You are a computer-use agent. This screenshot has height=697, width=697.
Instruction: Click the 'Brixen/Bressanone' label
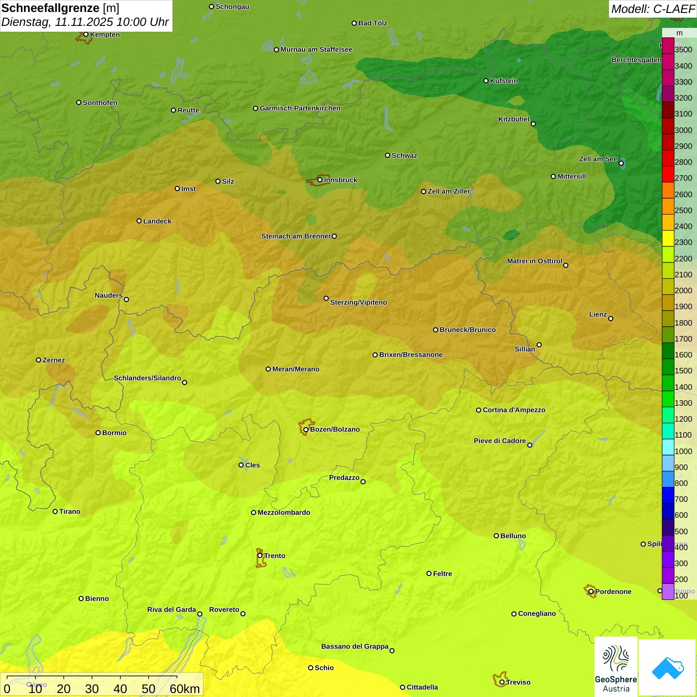click(x=411, y=354)
